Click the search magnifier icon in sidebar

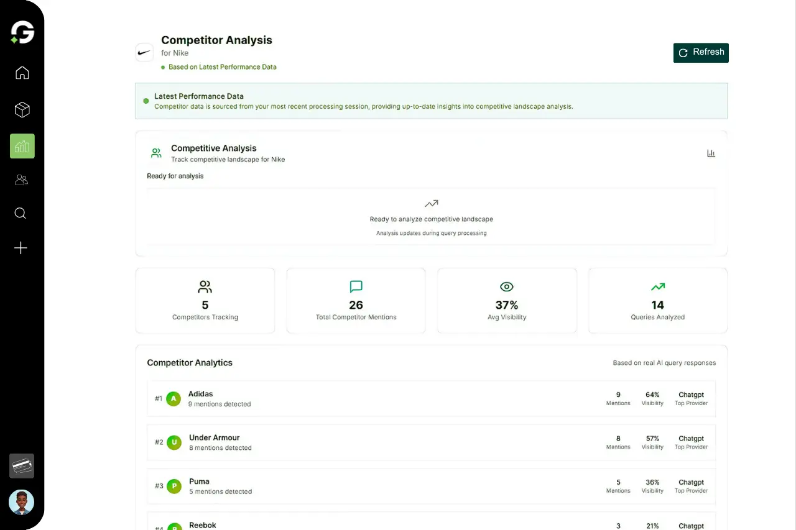[21, 214]
